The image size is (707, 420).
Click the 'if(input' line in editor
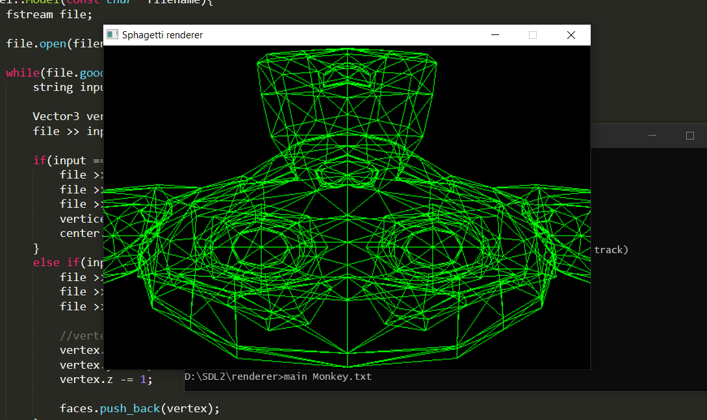(x=68, y=160)
